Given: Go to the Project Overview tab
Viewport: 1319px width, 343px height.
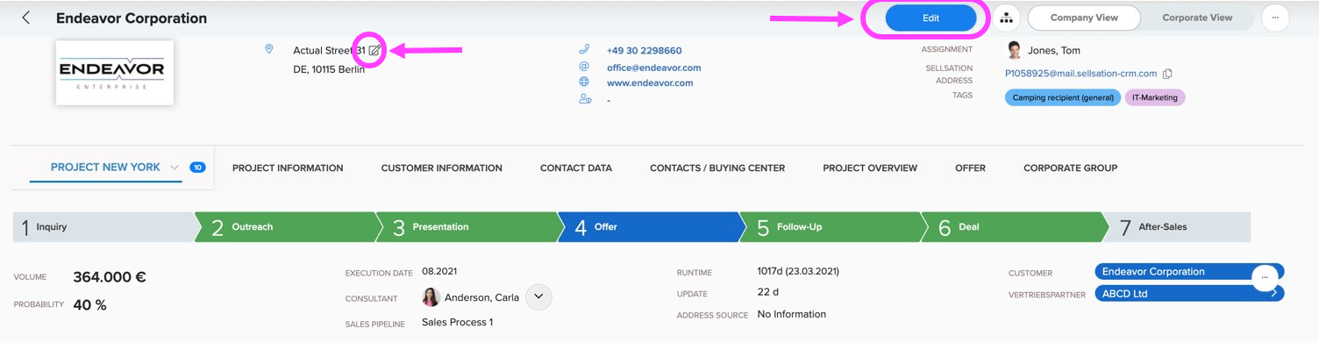Looking at the screenshot, I should click(x=870, y=168).
